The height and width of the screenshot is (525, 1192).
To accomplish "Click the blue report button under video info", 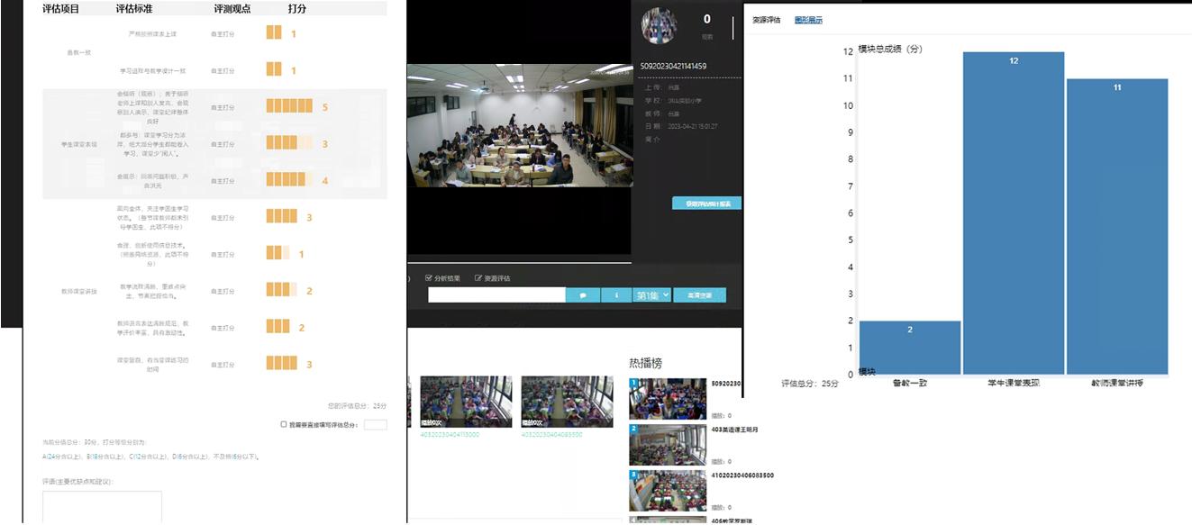I will (x=706, y=204).
